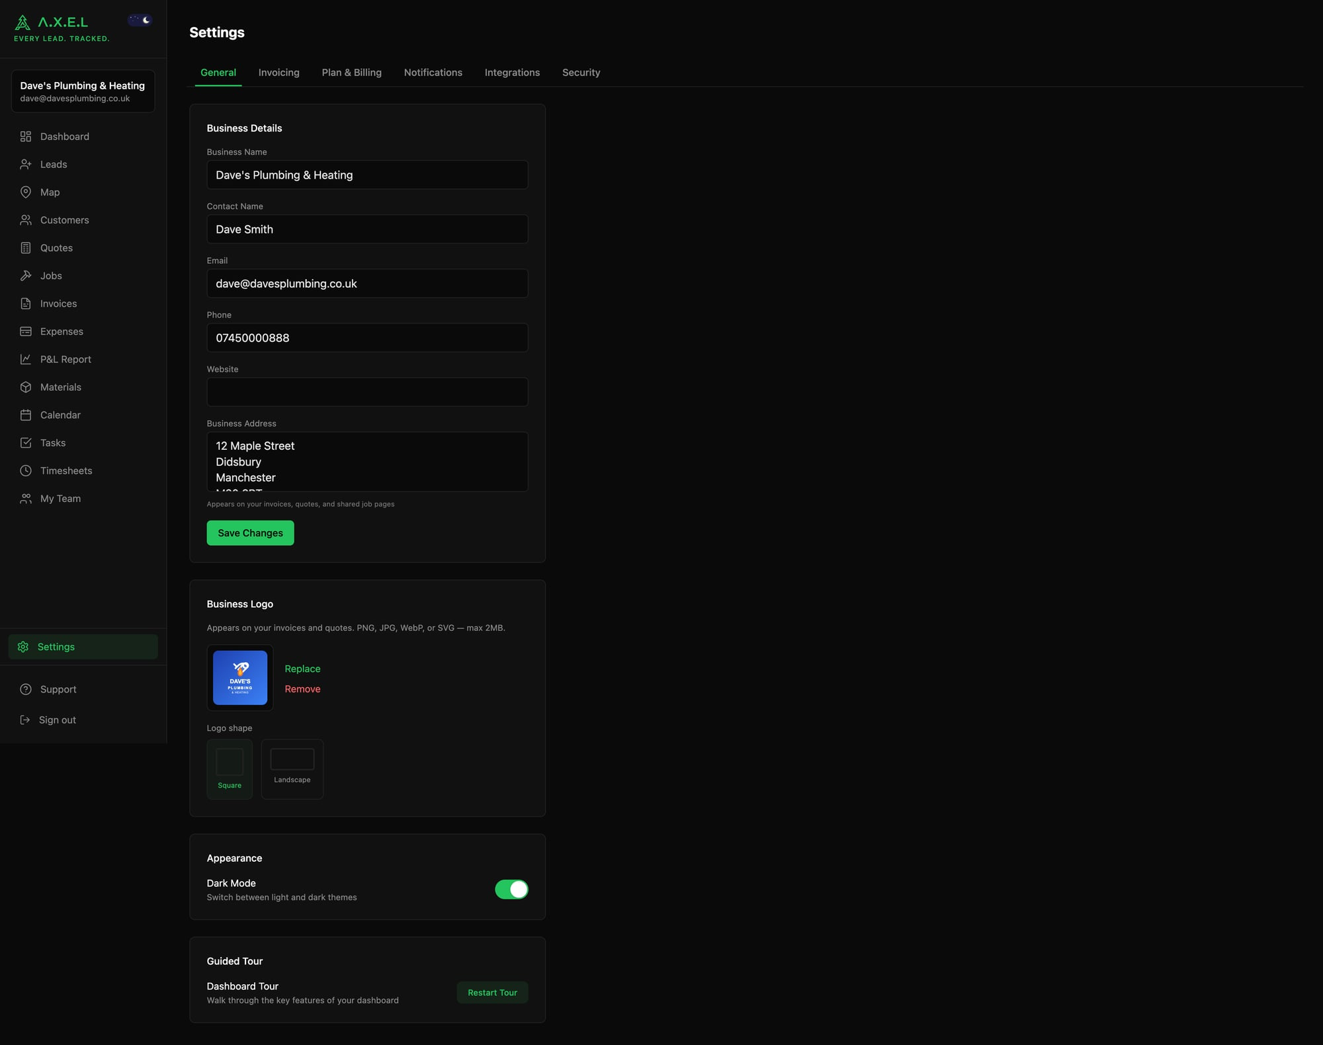Open the Plan & Billing tab
This screenshot has height=1045, width=1323.
(x=351, y=72)
